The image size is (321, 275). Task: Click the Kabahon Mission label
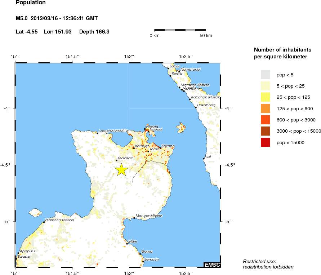[205, 97]
